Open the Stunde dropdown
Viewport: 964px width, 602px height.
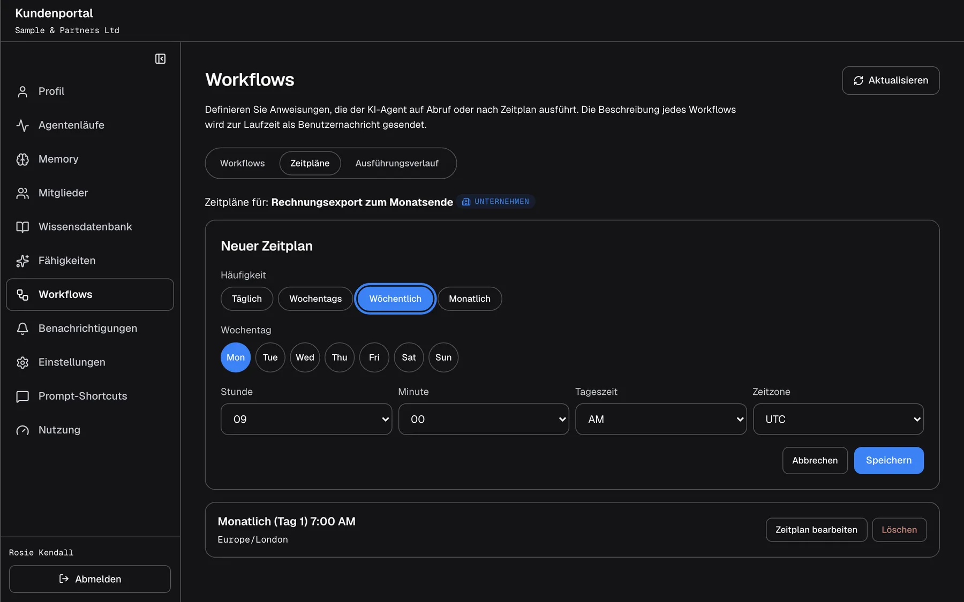306,419
